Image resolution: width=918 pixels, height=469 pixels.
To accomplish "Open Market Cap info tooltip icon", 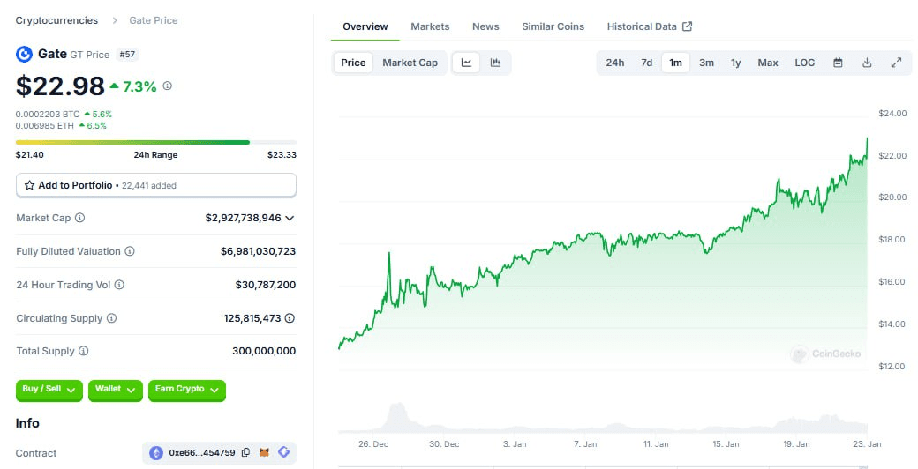I will tap(80, 218).
